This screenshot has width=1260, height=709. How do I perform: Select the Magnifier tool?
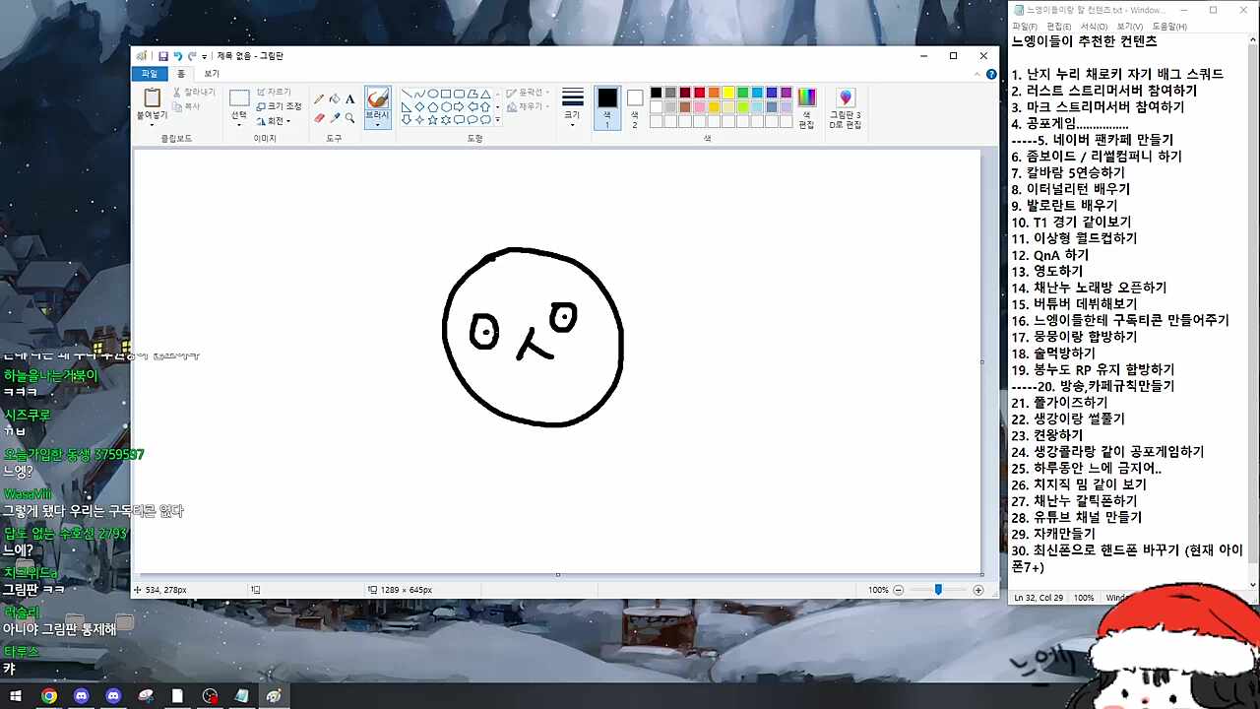tap(349, 118)
